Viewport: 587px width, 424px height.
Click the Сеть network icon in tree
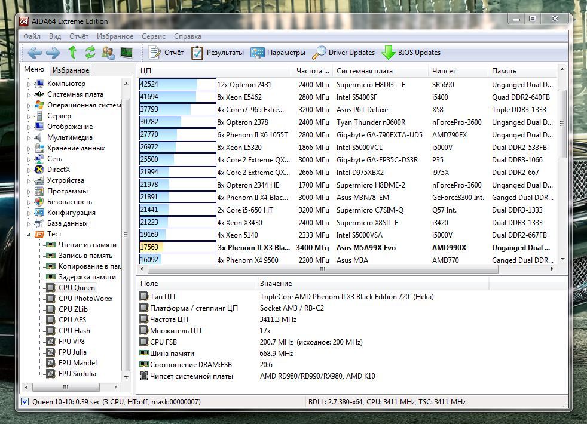39,159
